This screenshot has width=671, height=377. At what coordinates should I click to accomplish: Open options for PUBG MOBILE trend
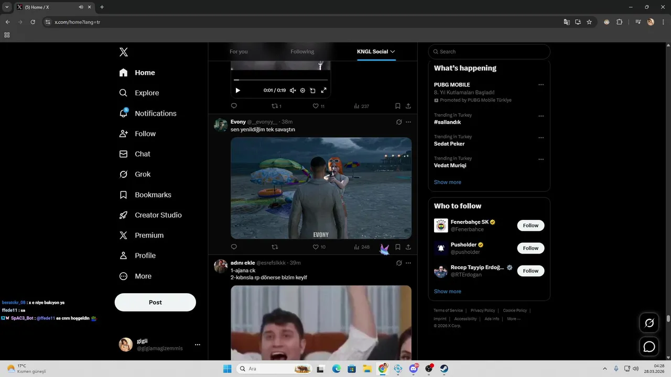(541, 85)
